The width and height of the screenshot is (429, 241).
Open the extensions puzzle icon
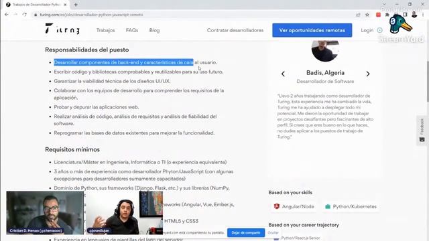[x=387, y=15]
